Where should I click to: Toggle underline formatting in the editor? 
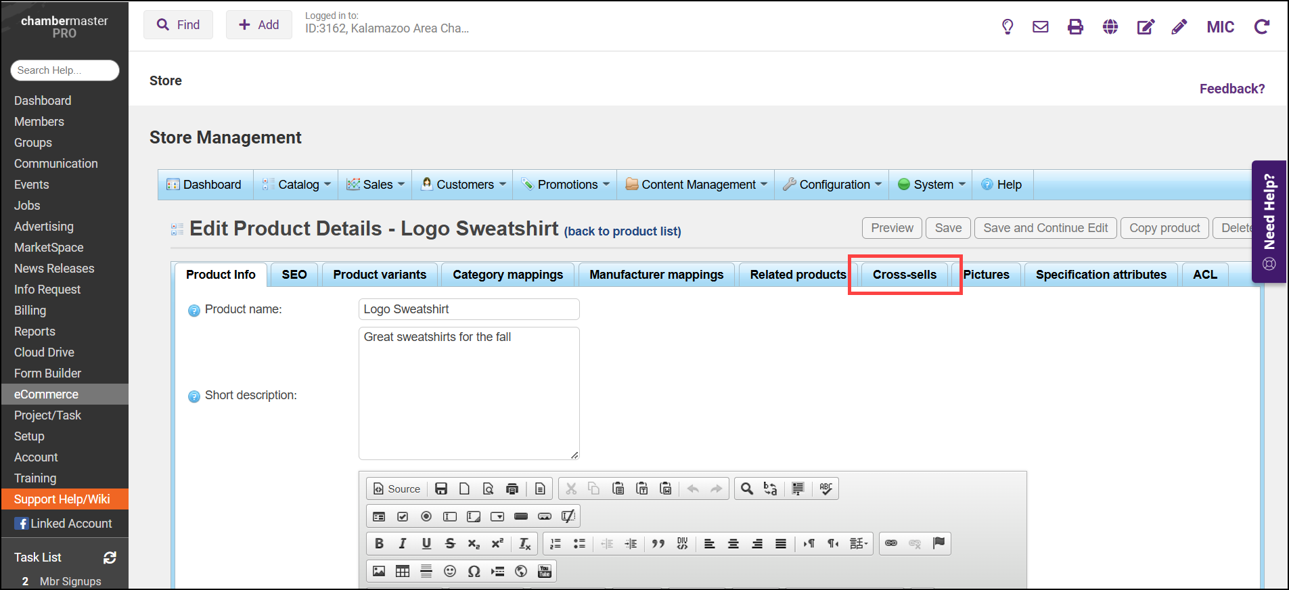(426, 543)
